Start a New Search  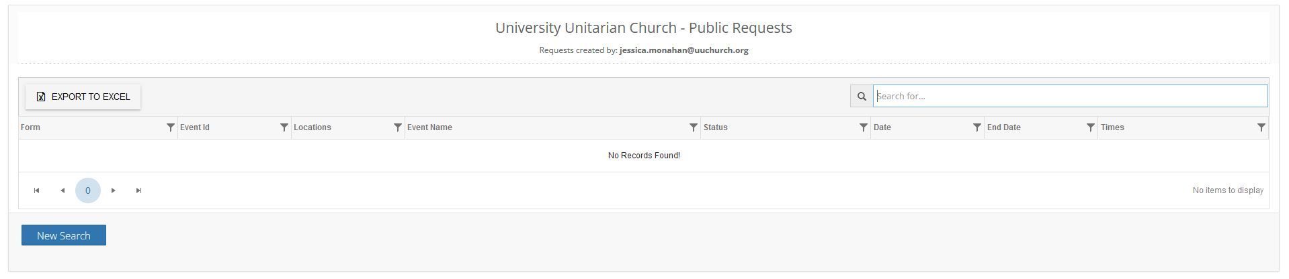click(x=64, y=235)
